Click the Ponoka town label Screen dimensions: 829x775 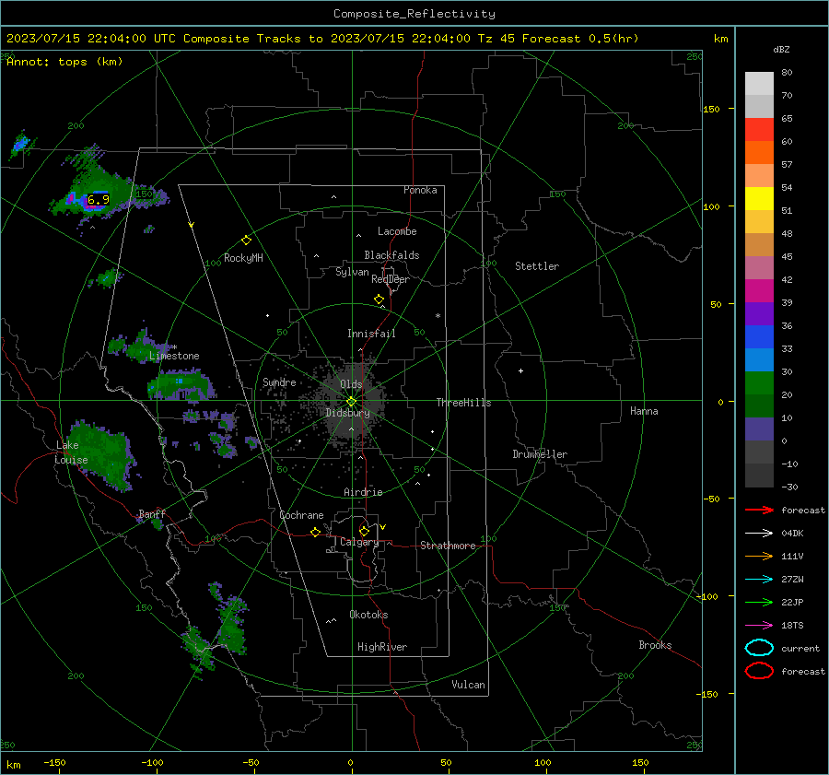(x=420, y=190)
